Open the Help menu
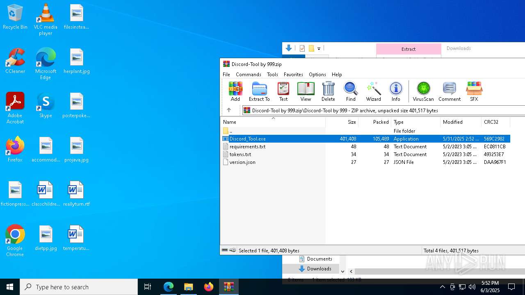The width and height of the screenshot is (525, 295). (x=337, y=75)
